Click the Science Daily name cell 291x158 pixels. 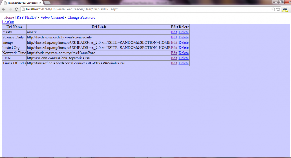tap(14, 37)
